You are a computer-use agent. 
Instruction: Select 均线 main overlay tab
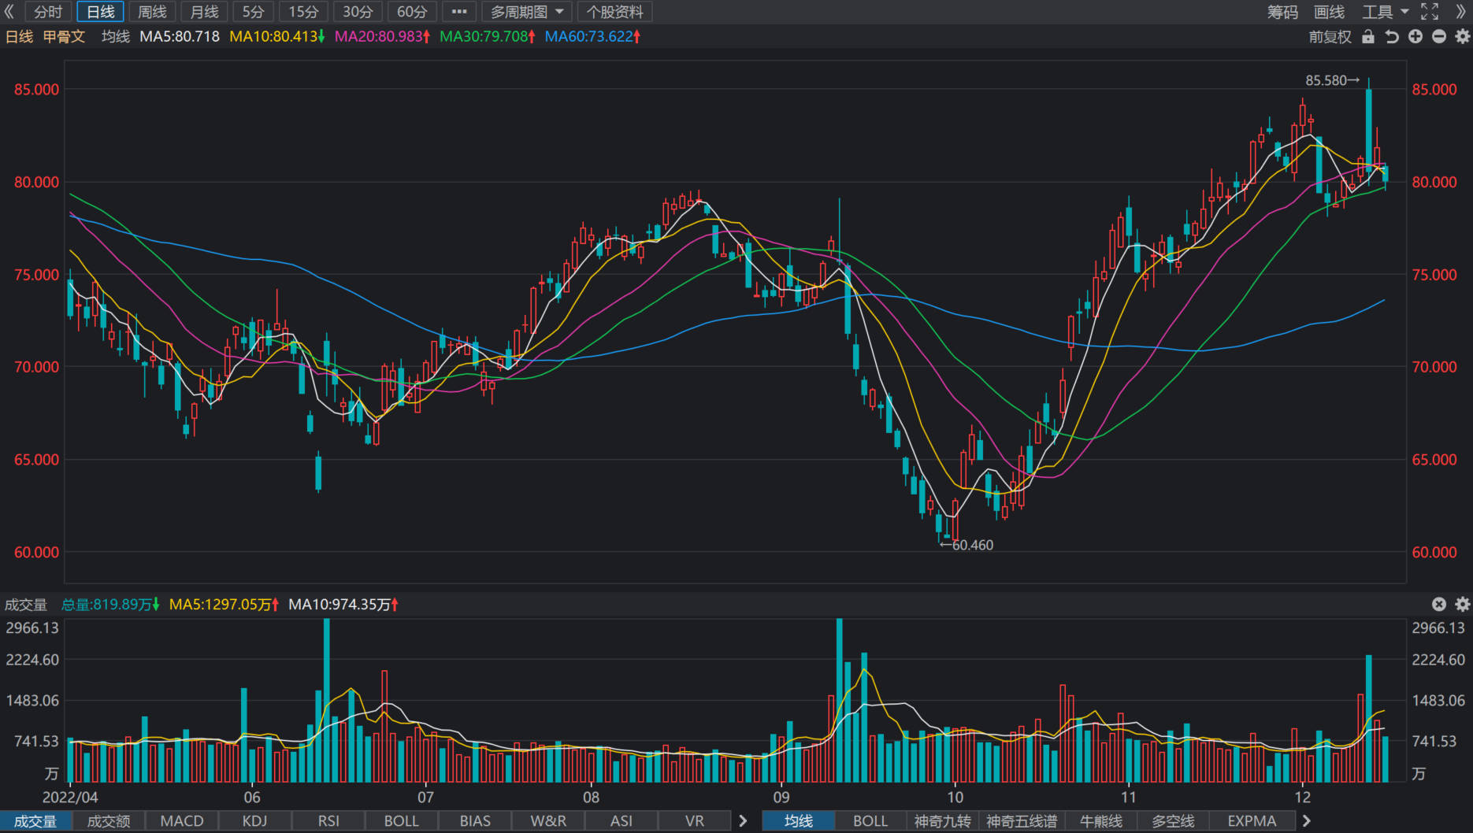pyautogui.click(x=799, y=821)
